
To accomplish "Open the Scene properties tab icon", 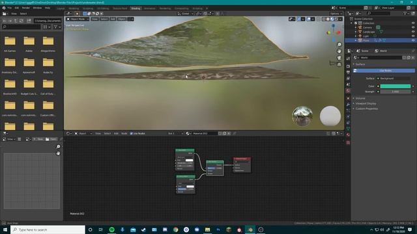I will pyautogui.click(x=348, y=84).
